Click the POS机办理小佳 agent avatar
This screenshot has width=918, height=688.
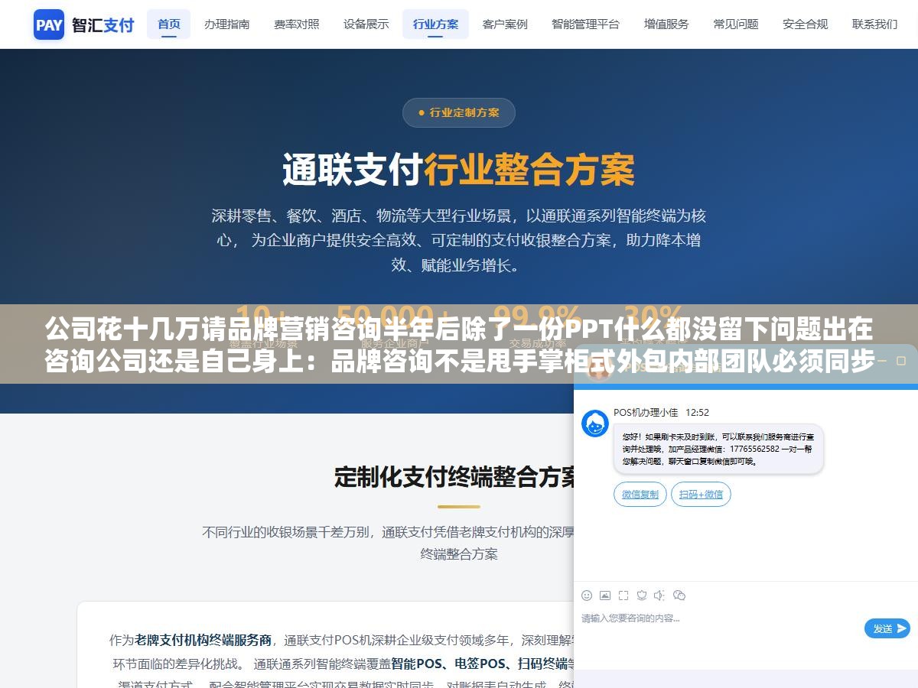pyautogui.click(x=595, y=424)
